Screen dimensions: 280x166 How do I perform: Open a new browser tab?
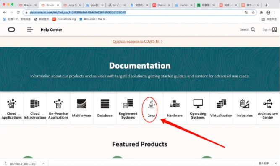266,5
